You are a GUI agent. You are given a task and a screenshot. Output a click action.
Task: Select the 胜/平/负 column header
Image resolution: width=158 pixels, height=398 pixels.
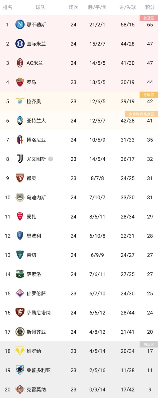coord(97,7)
